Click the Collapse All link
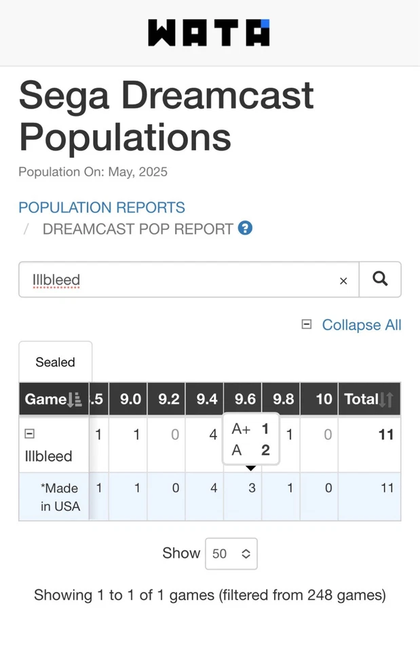The image size is (420, 651). (362, 325)
